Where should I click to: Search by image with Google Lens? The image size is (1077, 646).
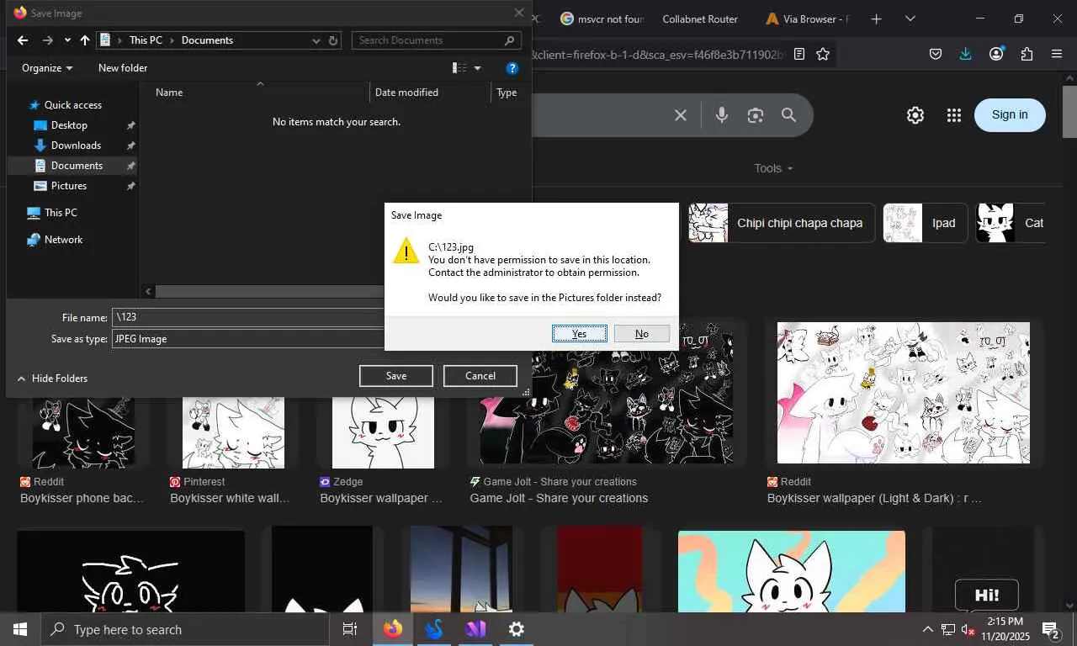755,115
